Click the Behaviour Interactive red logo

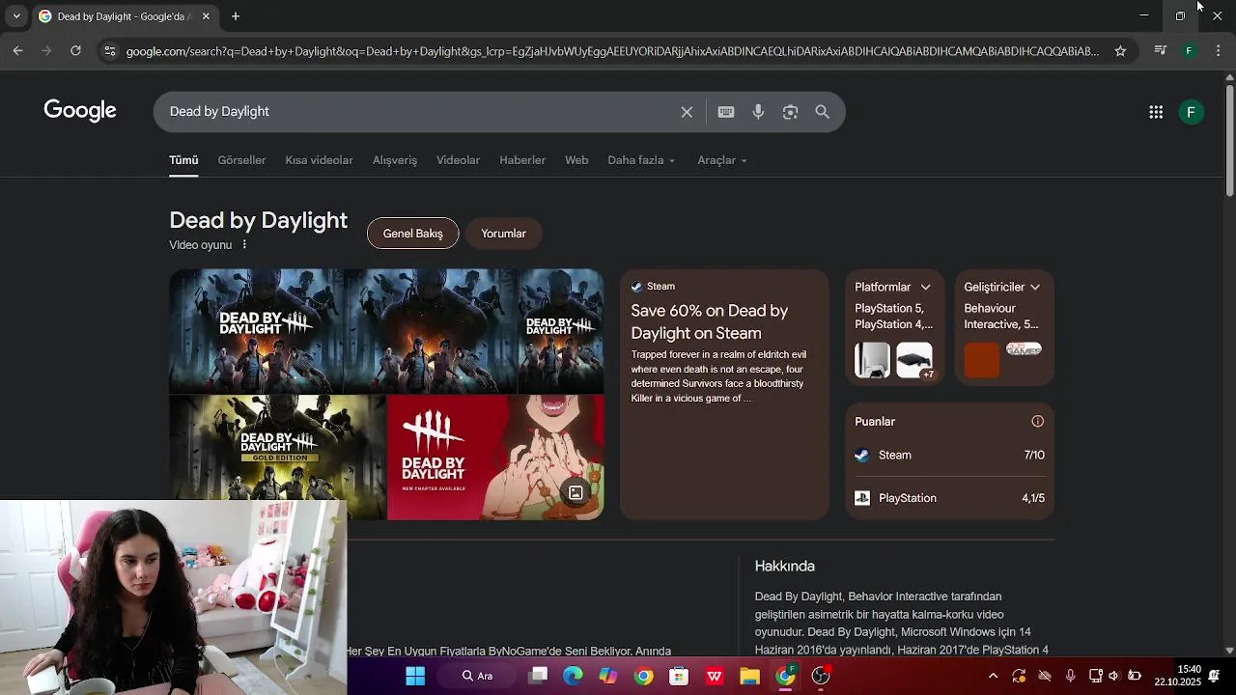coord(982,360)
